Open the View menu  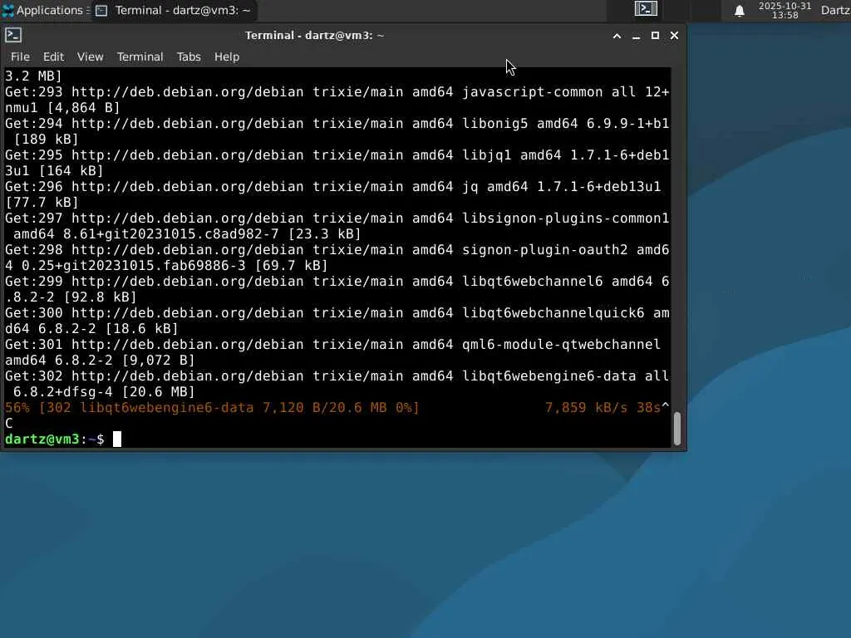[90, 56]
